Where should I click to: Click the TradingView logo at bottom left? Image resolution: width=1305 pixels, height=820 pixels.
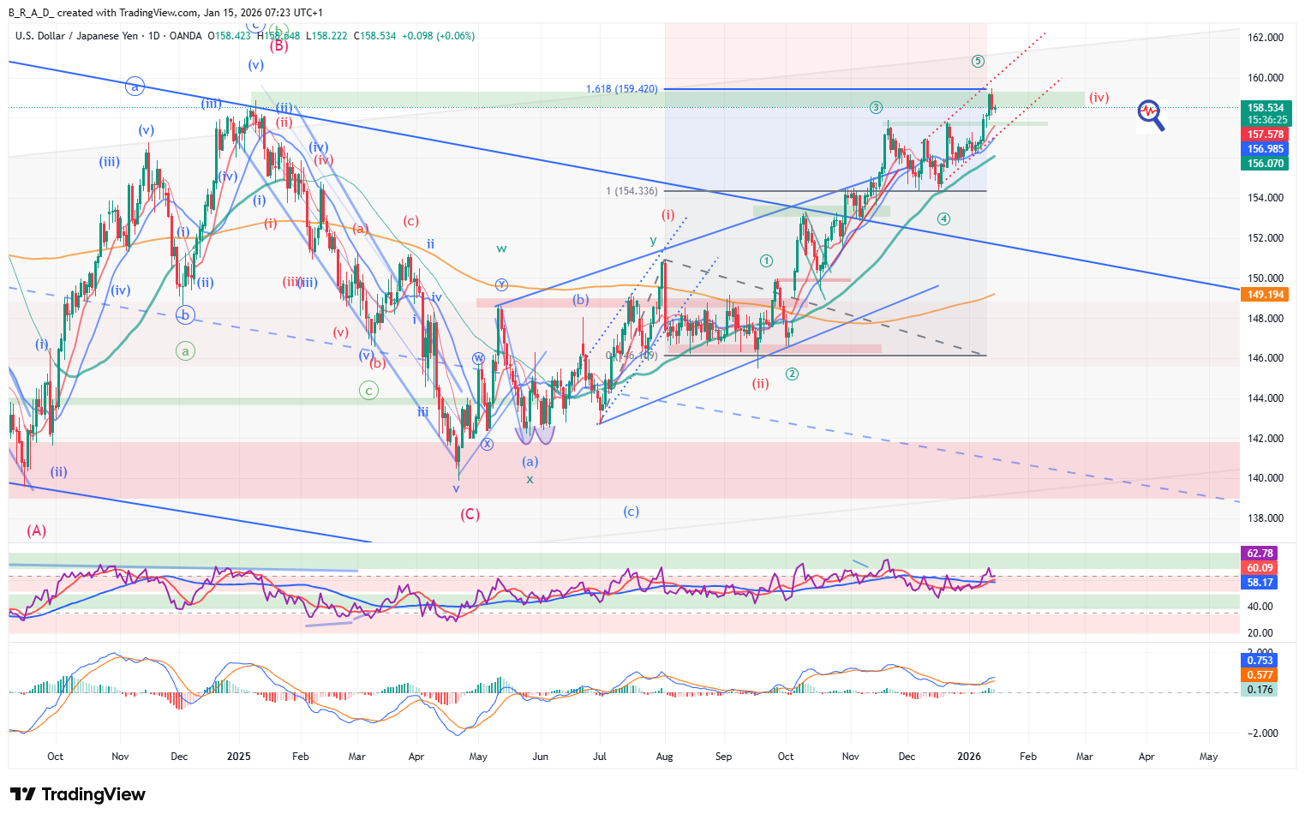78,794
